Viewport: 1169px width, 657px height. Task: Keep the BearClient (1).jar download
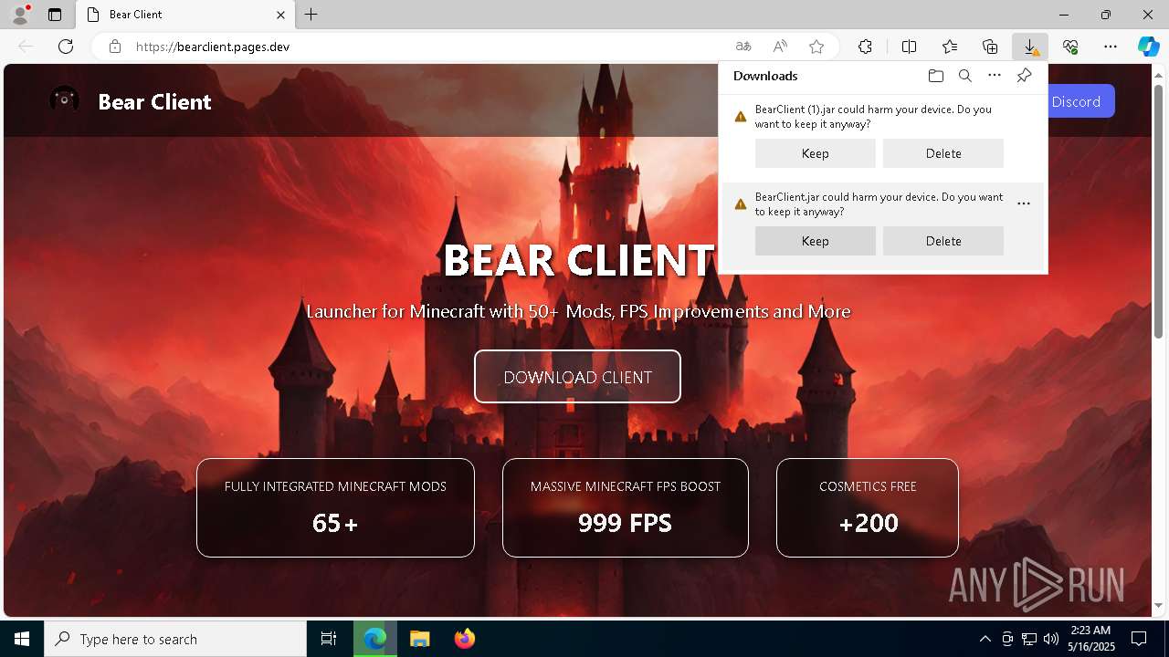[x=816, y=153]
